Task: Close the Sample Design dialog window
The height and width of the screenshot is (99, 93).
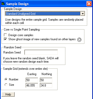Action: click(x=89, y=4)
